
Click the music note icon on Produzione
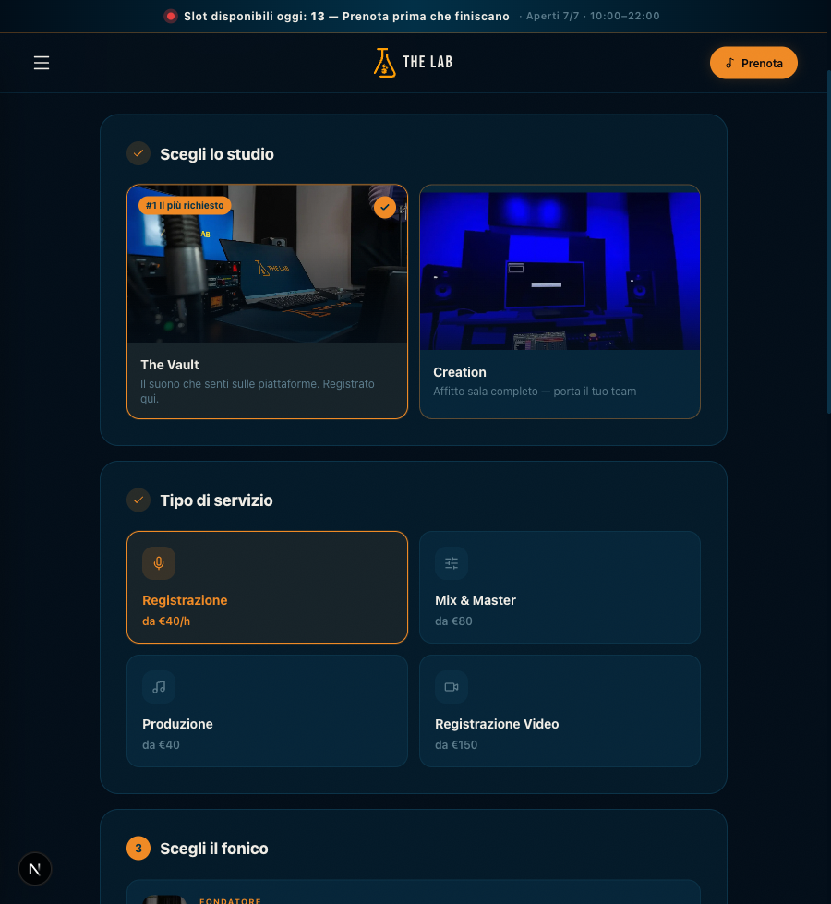pyautogui.click(x=159, y=687)
